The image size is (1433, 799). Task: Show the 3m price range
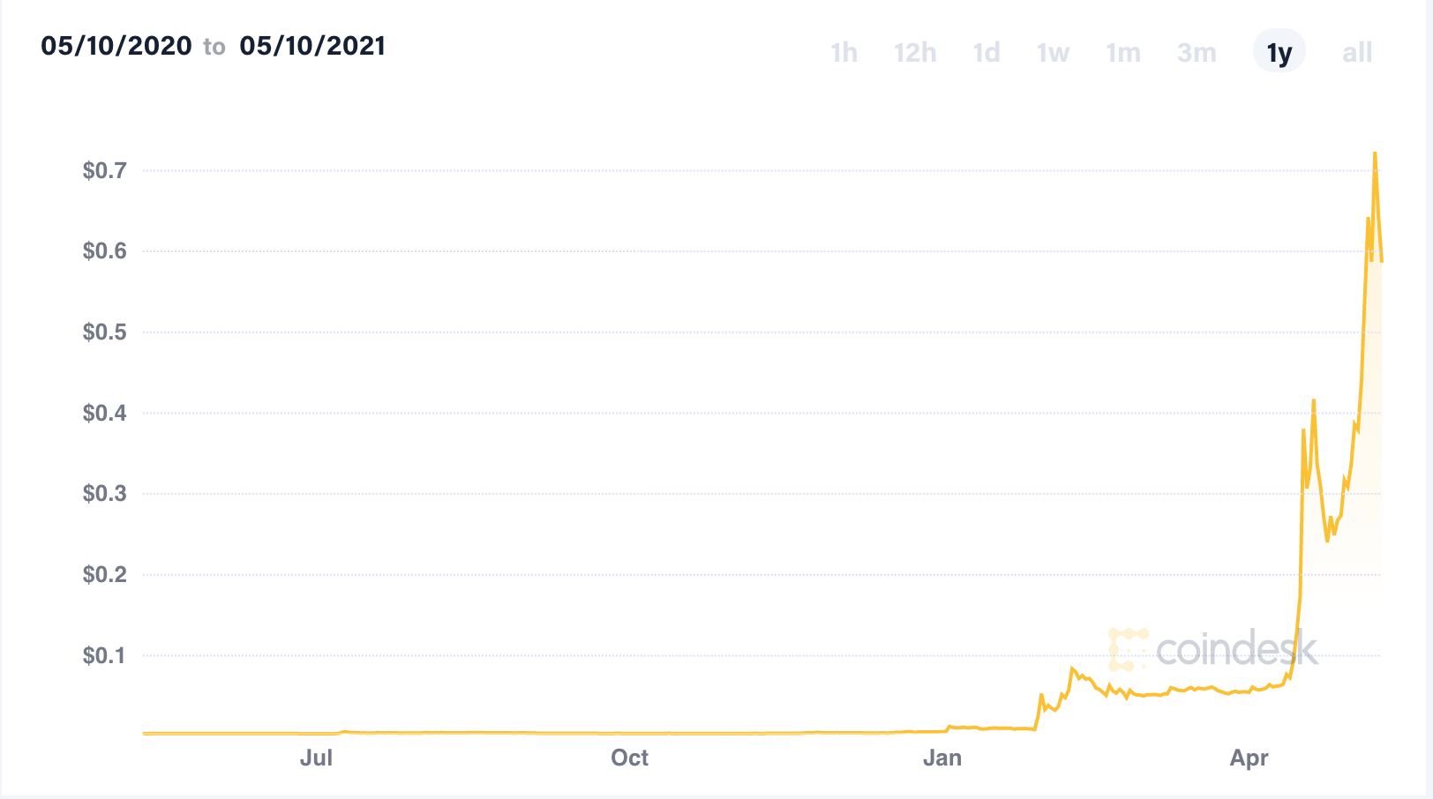(1197, 53)
